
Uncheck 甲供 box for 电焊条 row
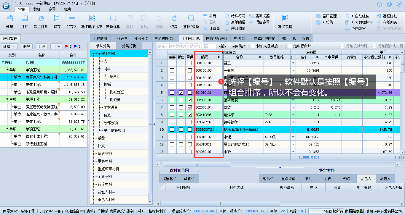coord(190,115)
